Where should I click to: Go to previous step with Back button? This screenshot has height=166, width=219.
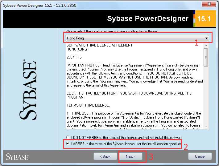click(105, 156)
